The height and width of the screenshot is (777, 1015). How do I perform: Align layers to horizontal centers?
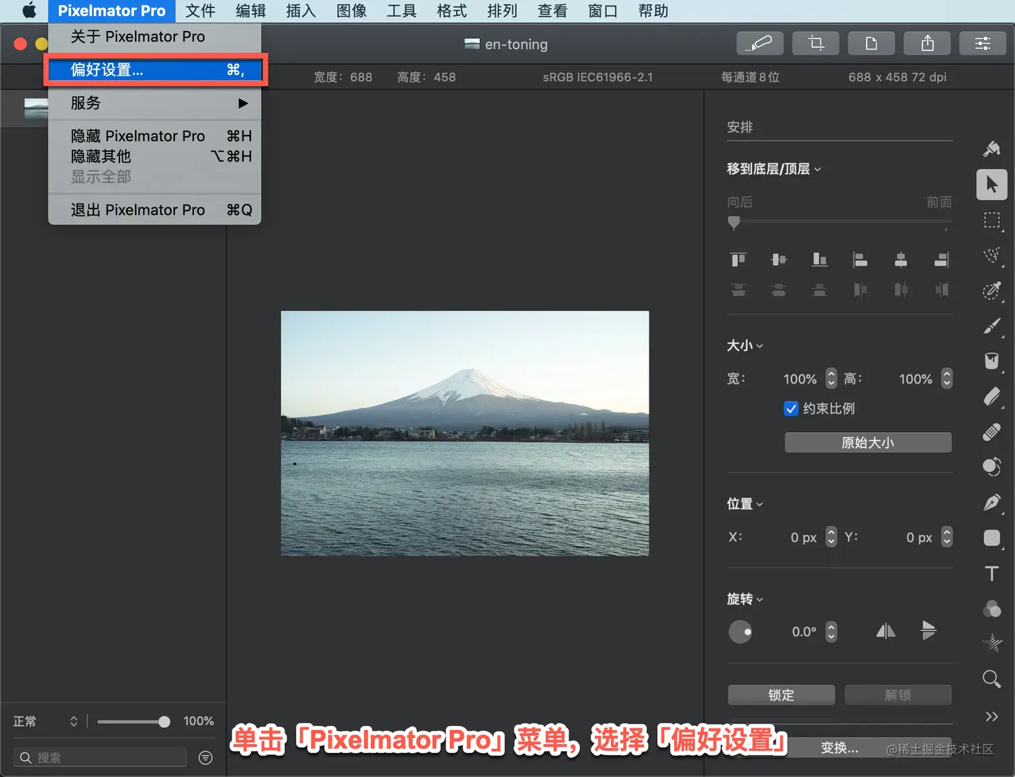tap(901, 259)
